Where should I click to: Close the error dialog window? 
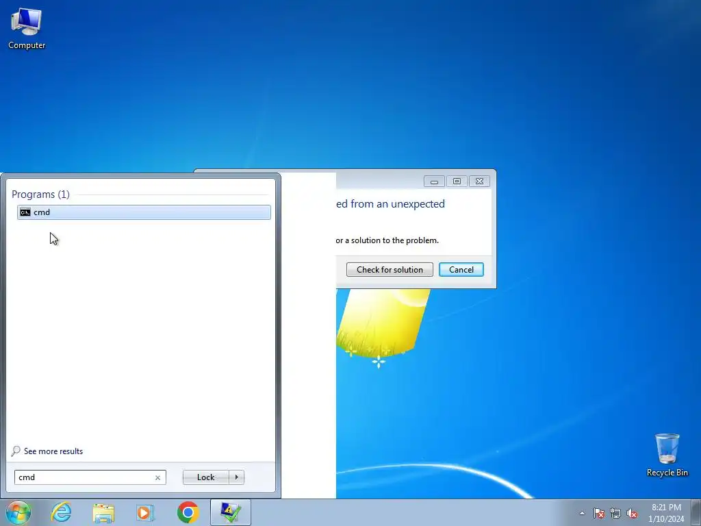pyautogui.click(x=479, y=181)
